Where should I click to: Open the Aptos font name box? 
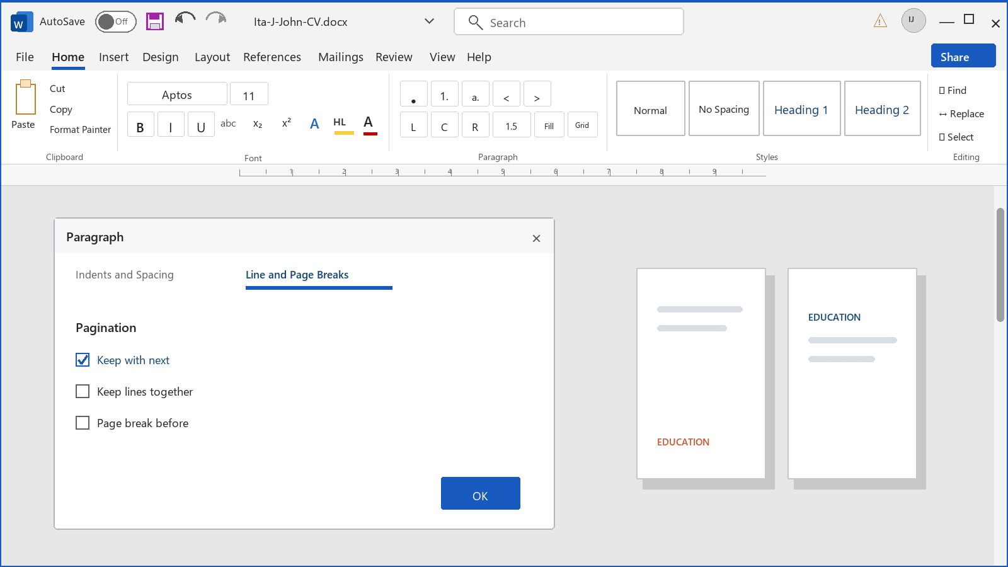[x=177, y=94]
